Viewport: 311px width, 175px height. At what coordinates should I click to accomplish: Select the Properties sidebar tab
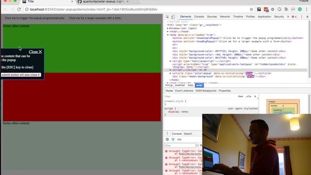(225, 91)
